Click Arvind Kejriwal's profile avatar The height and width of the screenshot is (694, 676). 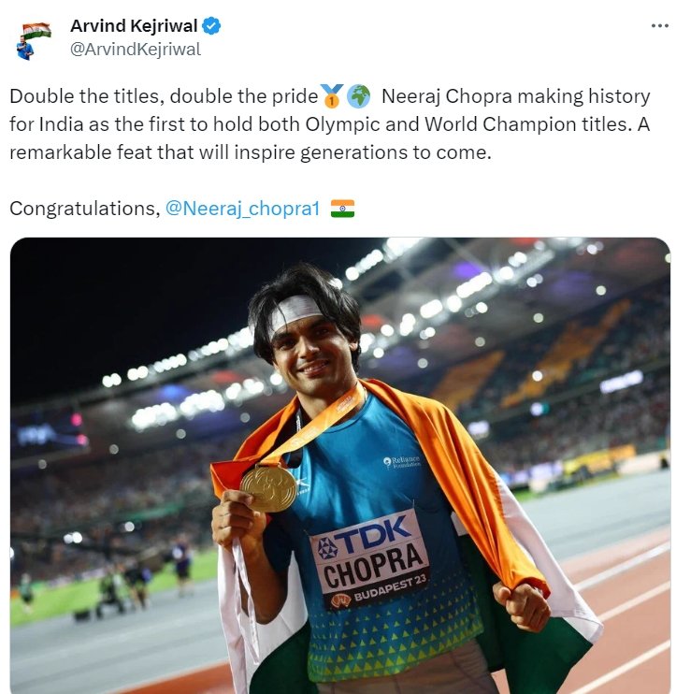coord(34,39)
